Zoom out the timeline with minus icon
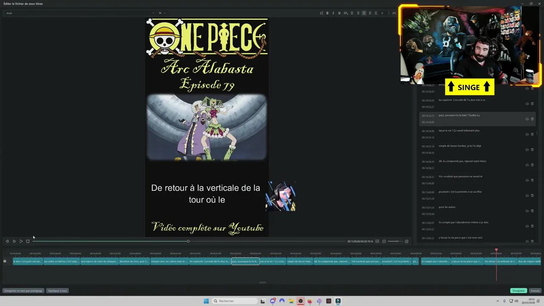The width and height of the screenshot is (544, 306). click(384, 241)
